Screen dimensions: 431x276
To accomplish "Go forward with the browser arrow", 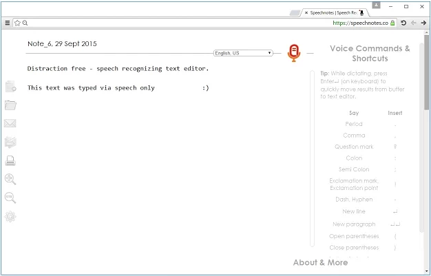I will [423, 23].
